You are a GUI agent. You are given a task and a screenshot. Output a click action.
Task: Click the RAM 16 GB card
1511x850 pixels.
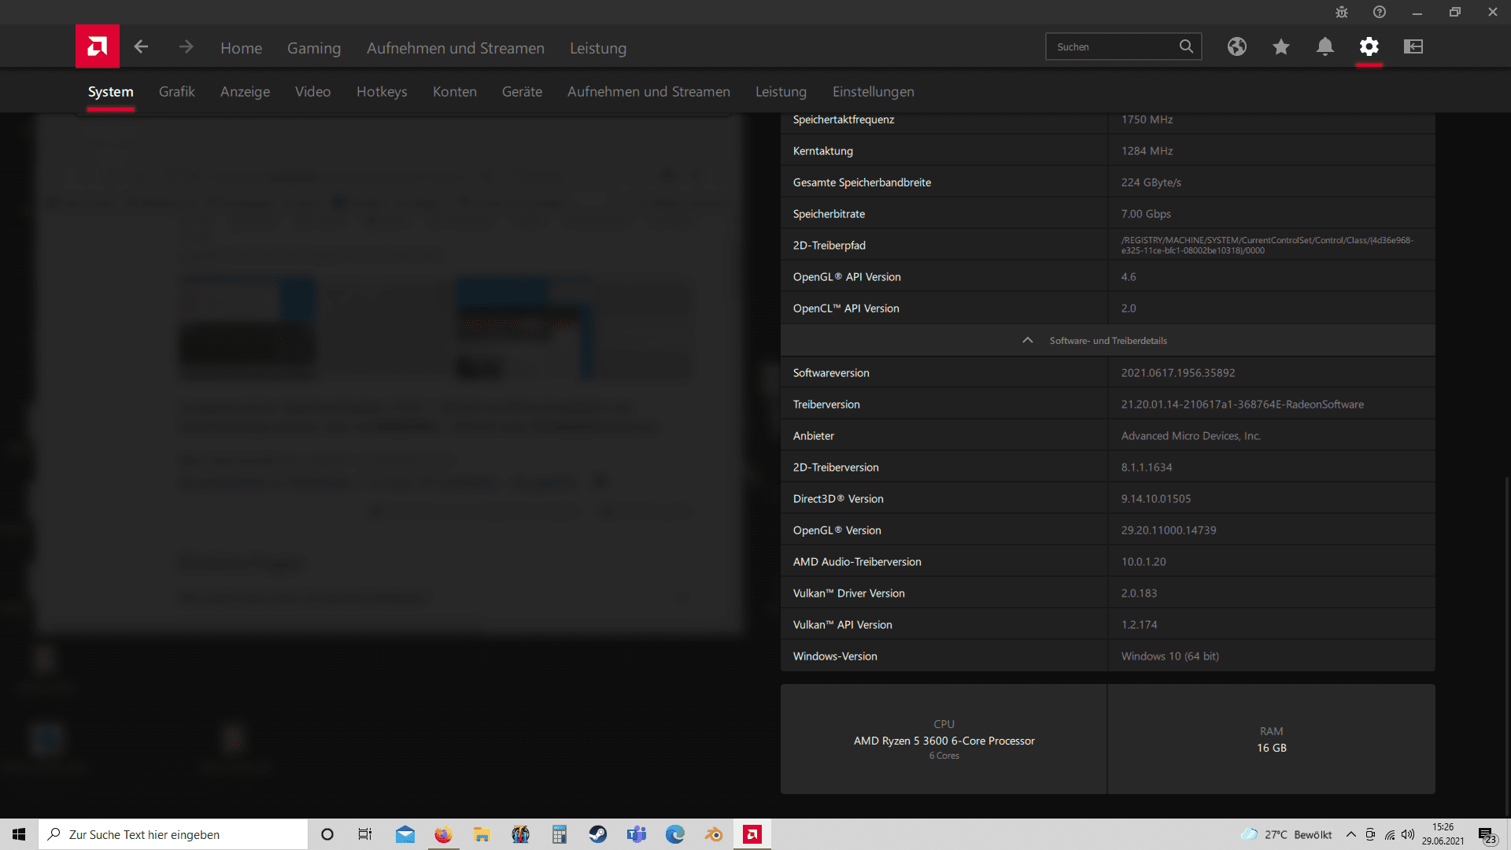(1271, 738)
